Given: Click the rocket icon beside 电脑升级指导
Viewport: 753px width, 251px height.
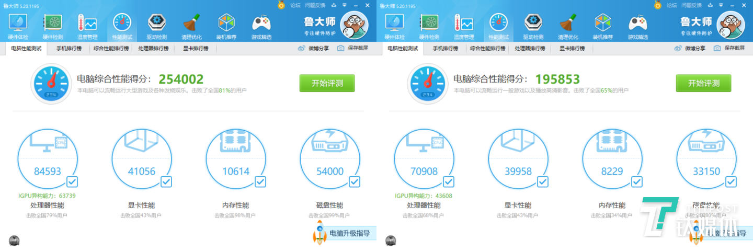Looking at the screenshot, I should 319,233.
